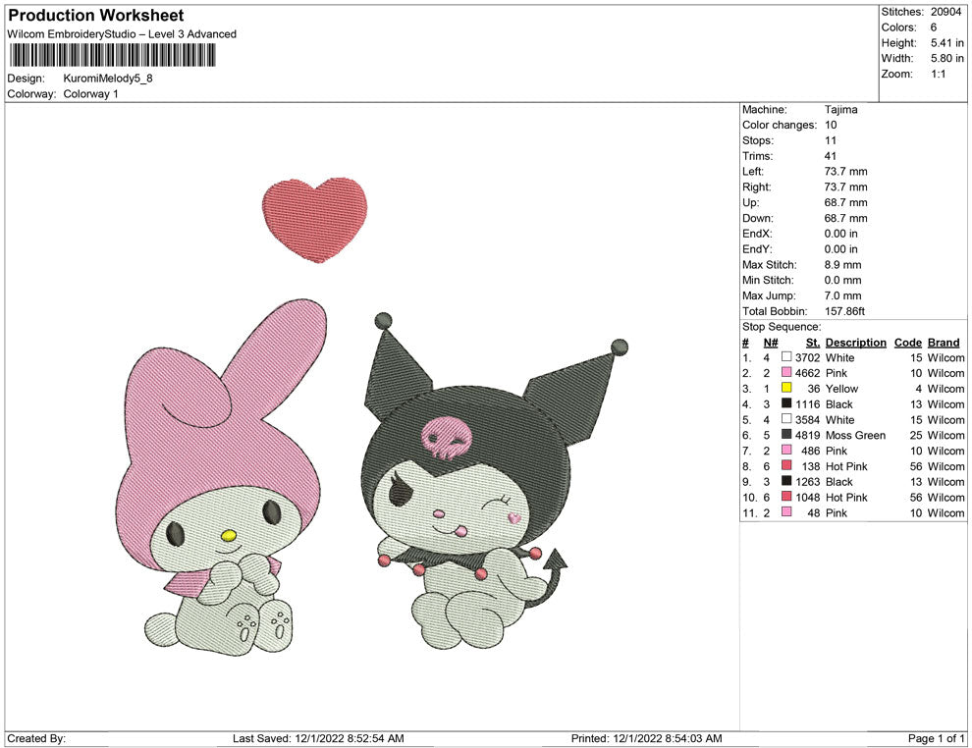972x748 pixels.
Task: Click the 'Stop Sequence:' heading
Action: coord(782,326)
